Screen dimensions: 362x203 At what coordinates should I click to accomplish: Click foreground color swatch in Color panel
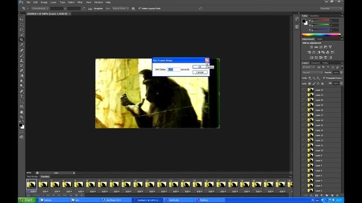(x=304, y=21)
